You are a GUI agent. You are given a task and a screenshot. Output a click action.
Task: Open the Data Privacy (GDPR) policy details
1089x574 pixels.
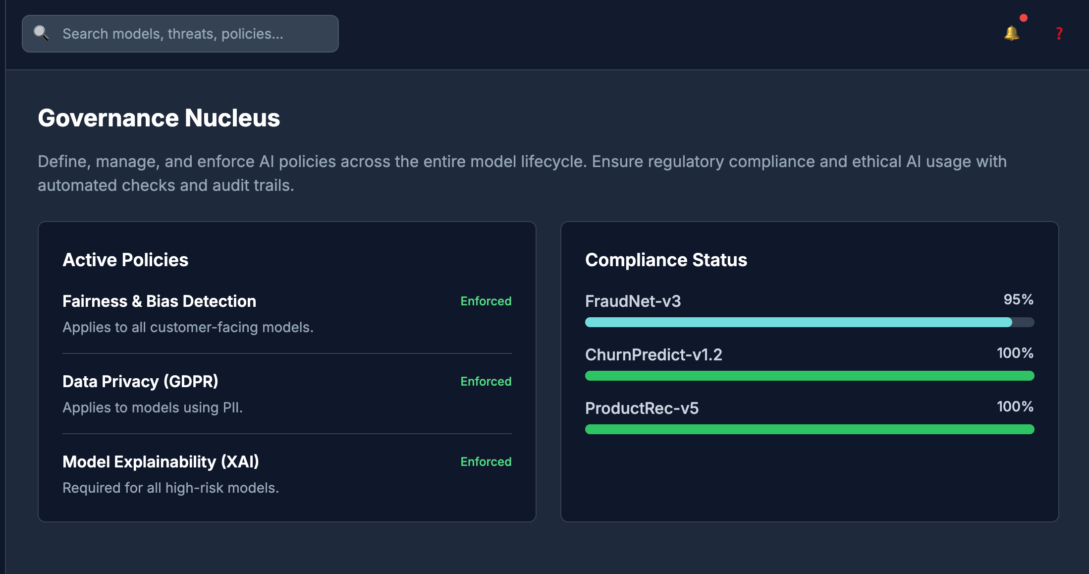[140, 381]
